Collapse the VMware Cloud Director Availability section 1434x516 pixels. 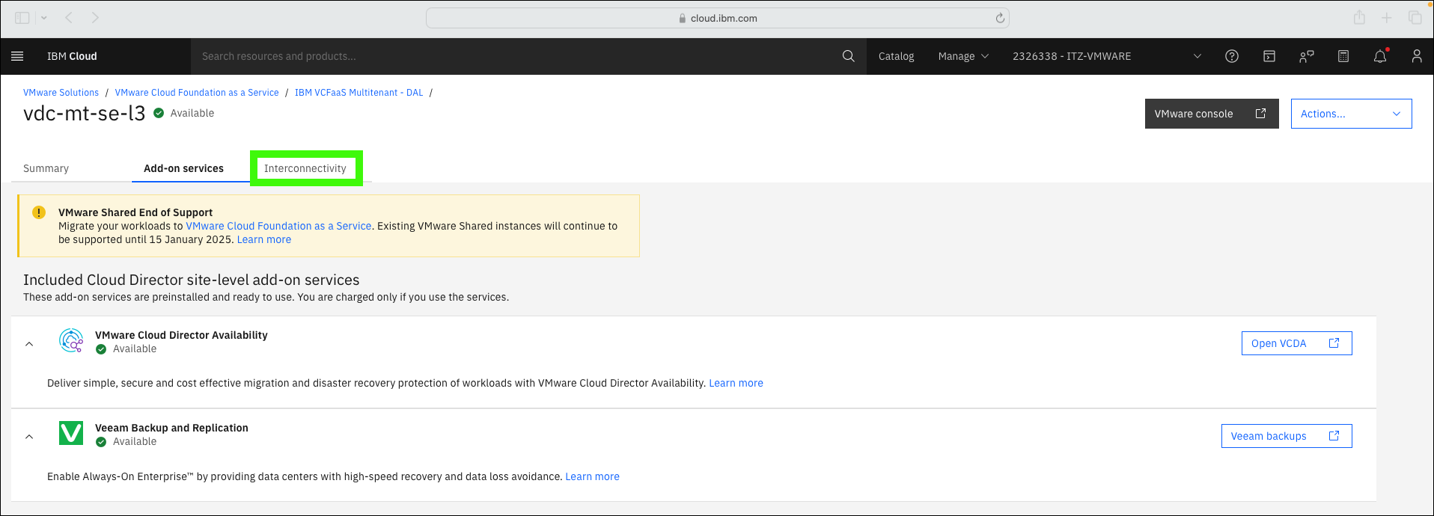29,344
